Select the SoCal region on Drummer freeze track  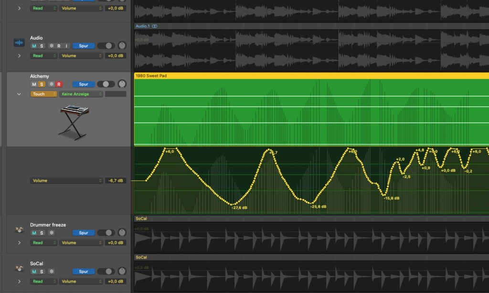(311, 219)
